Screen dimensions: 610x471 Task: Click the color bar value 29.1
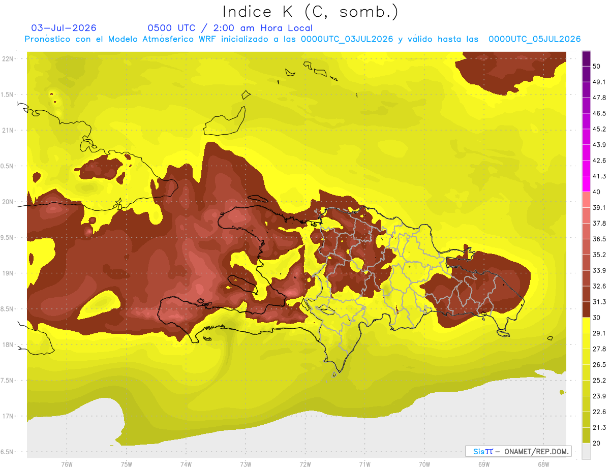pyautogui.click(x=599, y=333)
